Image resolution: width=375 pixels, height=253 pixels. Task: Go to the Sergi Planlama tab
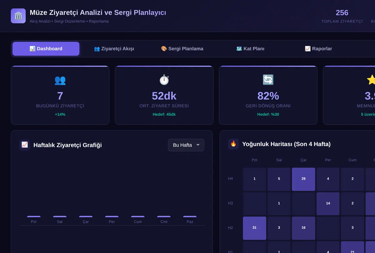(x=182, y=49)
